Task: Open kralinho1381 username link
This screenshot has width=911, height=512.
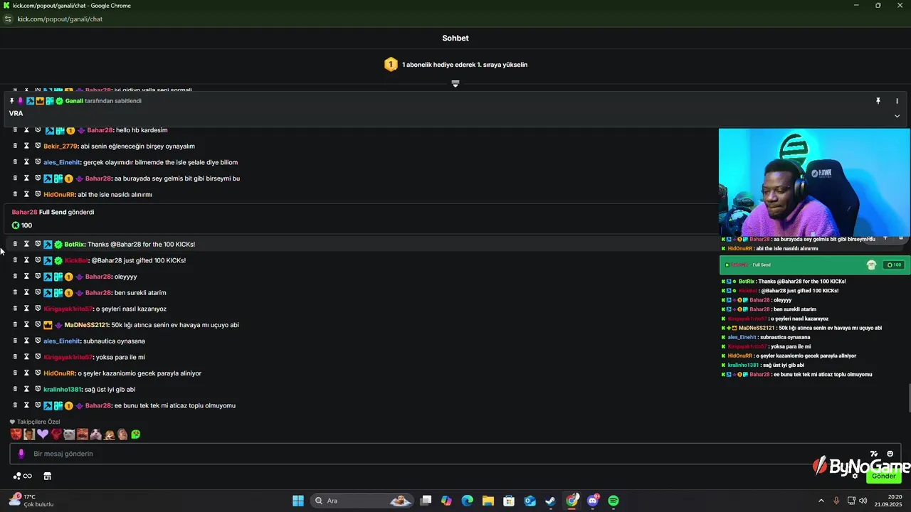Action: click(x=63, y=390)
